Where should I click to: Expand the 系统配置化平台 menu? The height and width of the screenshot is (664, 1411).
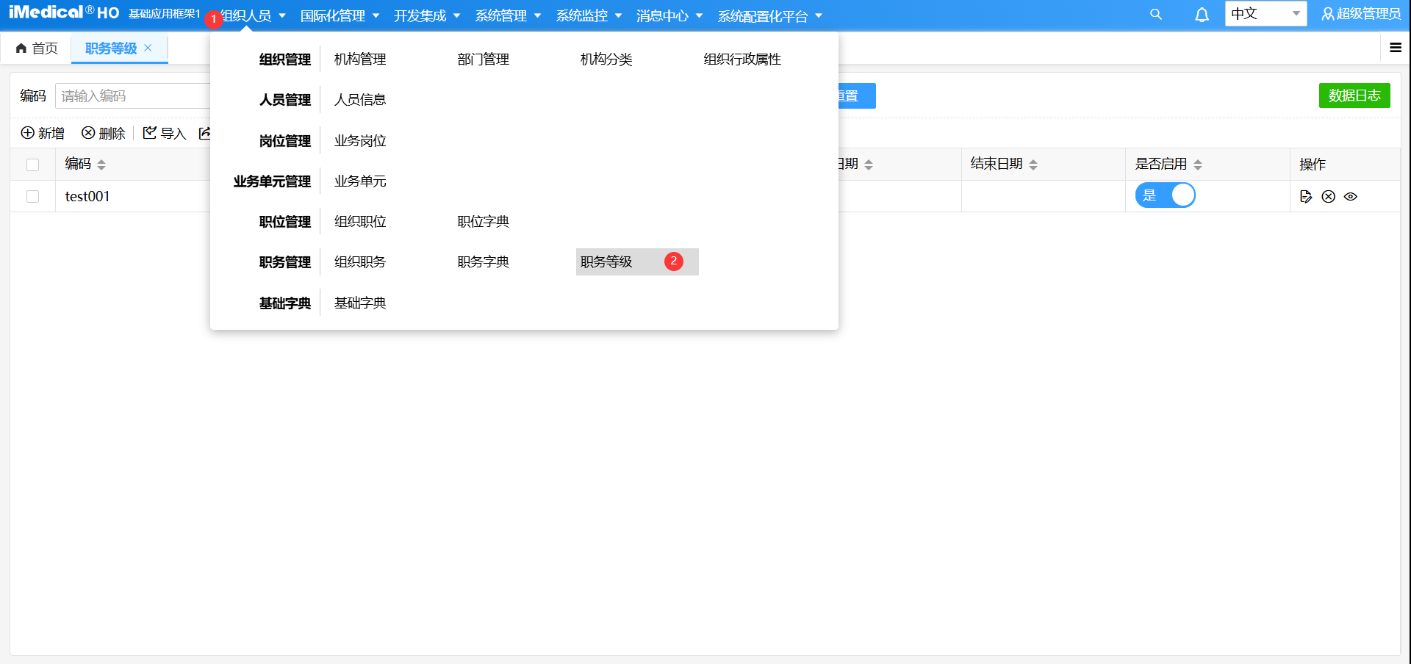coord(769,15)
